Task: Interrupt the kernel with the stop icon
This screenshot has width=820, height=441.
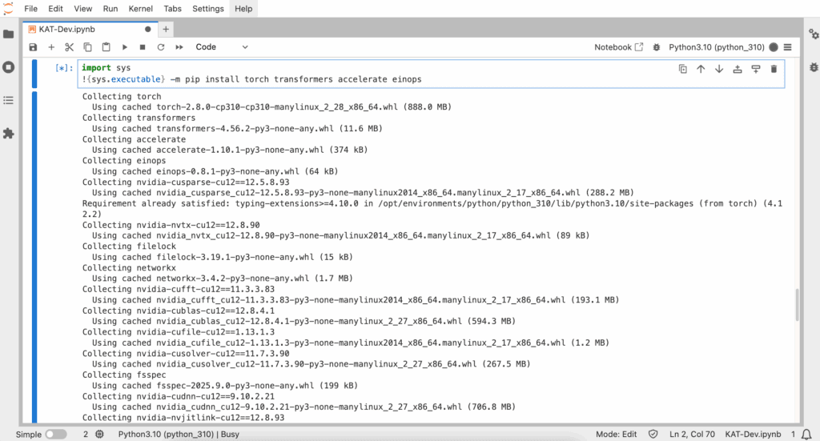Action: (x=143, y=47)
